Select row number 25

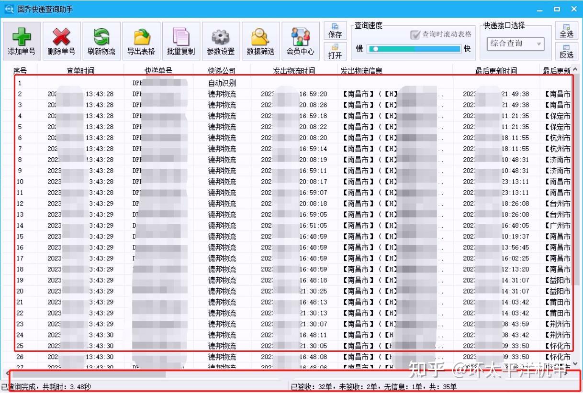(20, 347)
